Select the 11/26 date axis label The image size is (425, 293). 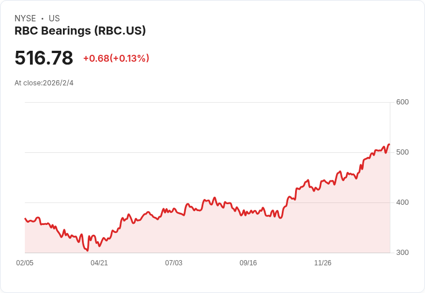pos(323,263)
